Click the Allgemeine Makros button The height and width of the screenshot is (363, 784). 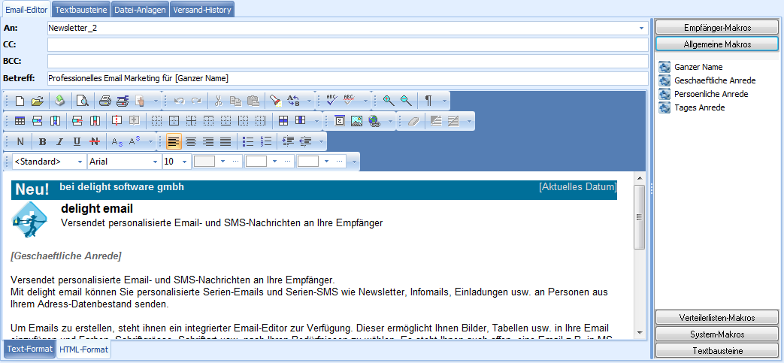click(x=717, y=44)
